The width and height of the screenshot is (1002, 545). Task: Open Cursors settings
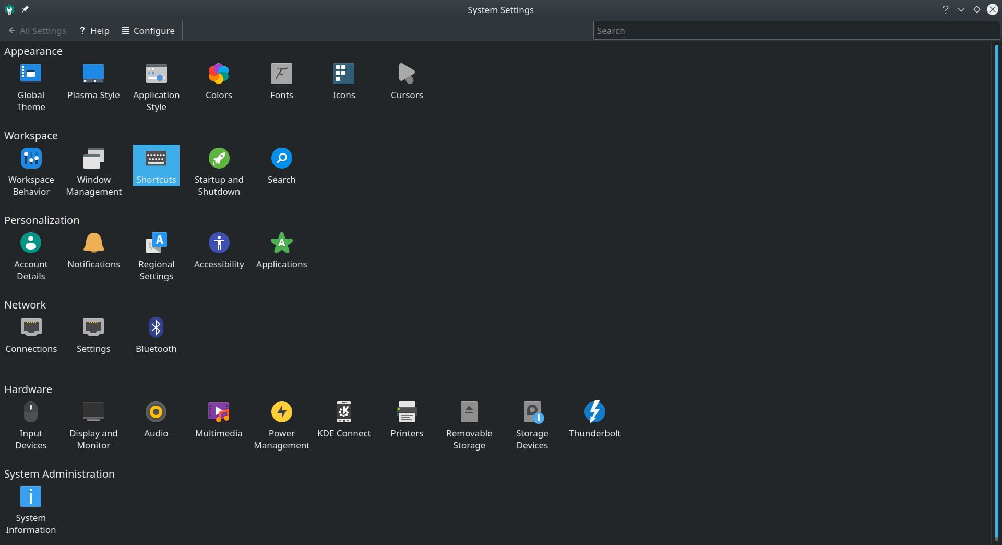point(407,81)
